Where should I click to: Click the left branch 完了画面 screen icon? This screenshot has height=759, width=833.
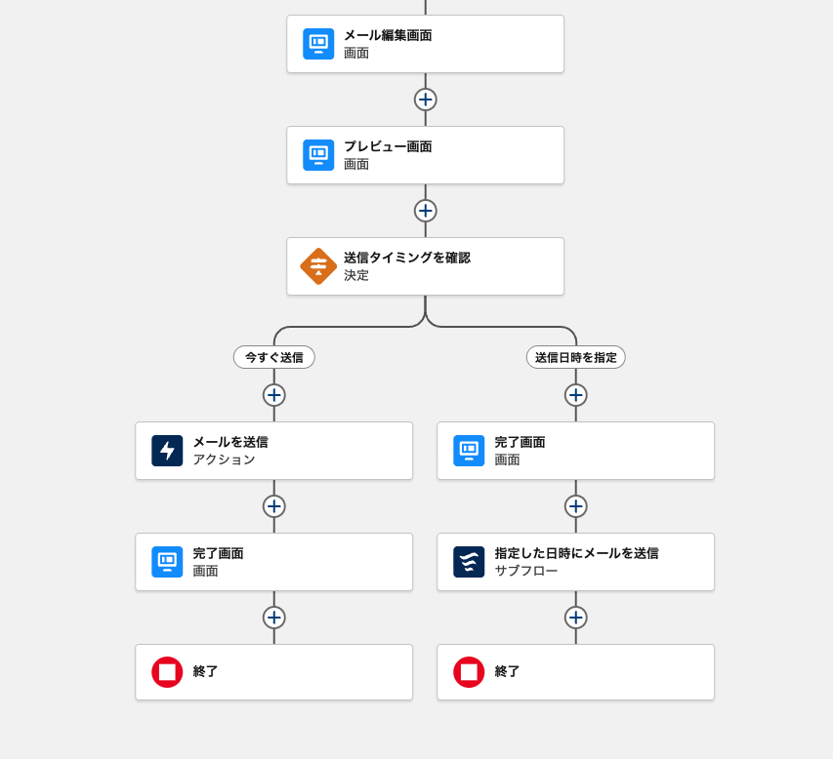(167, 562)
